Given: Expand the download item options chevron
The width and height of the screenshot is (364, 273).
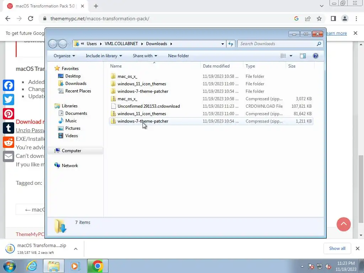Looking at the screenshot, I should [76, 249].
